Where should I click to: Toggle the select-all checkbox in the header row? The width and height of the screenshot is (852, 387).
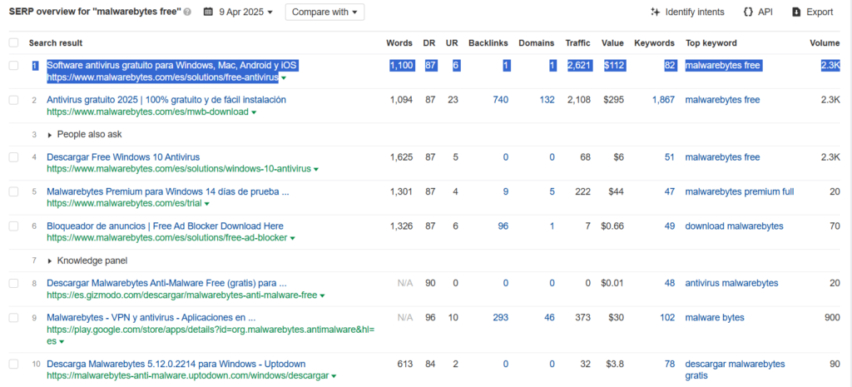click(13, 43)
